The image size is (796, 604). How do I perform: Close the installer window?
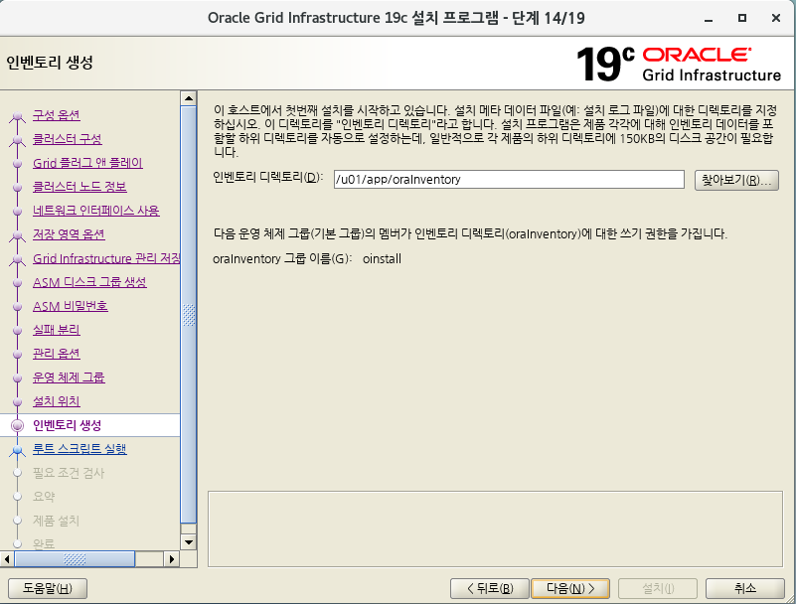776,18
